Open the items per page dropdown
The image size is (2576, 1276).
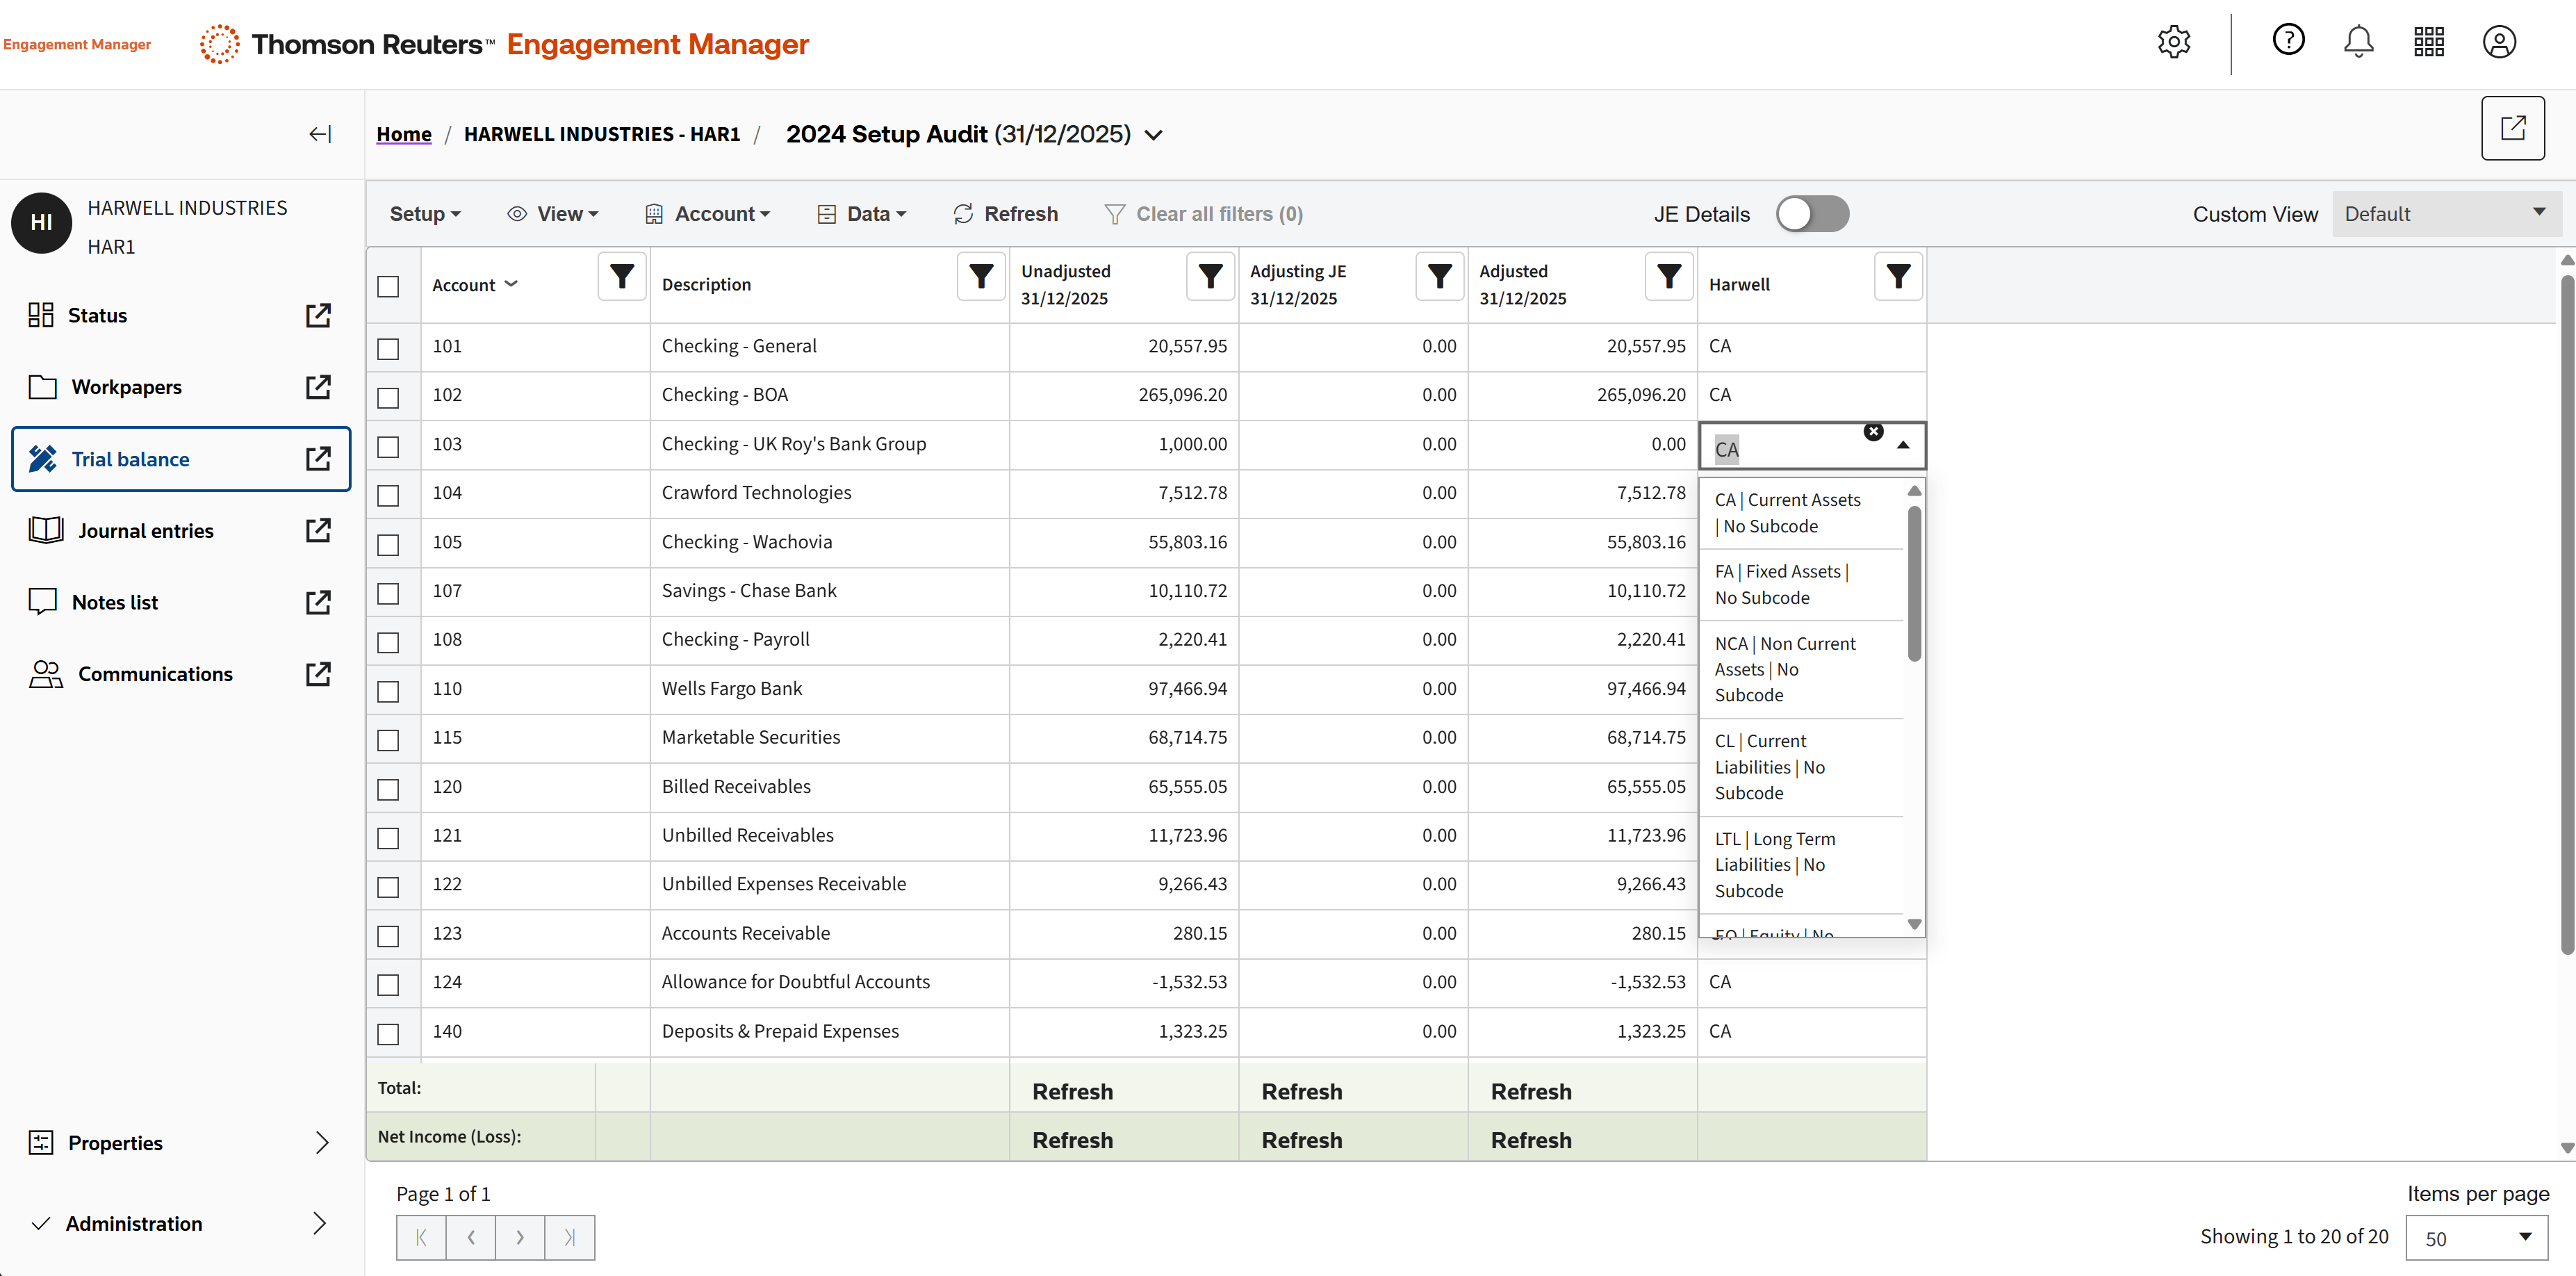point(2476,1238)
